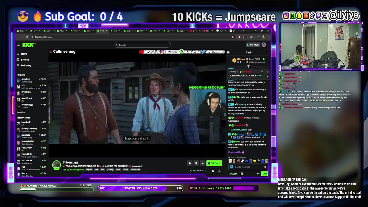Expand Show More under Following
368x207 pixels.
21,112
